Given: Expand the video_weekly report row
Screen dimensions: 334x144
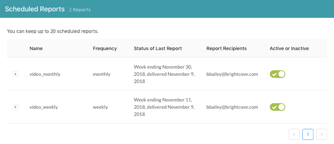Looking at the screenshot, I should (x=15, y=107).
